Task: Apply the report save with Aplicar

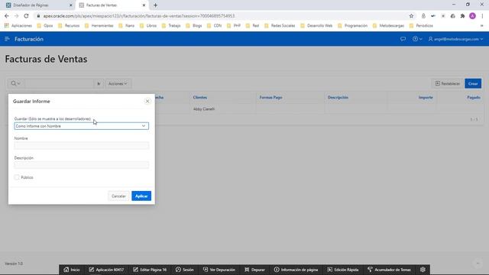Action: 141,196
